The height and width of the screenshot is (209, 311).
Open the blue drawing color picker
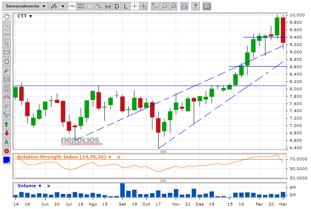point(7,160)
